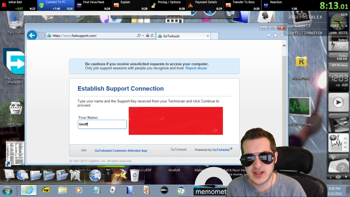350x197 pixels.
Task: Open Internet Explorer home page button
Action: 269,35
